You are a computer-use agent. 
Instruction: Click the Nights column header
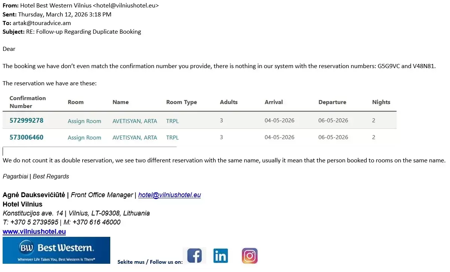(381, 102)
